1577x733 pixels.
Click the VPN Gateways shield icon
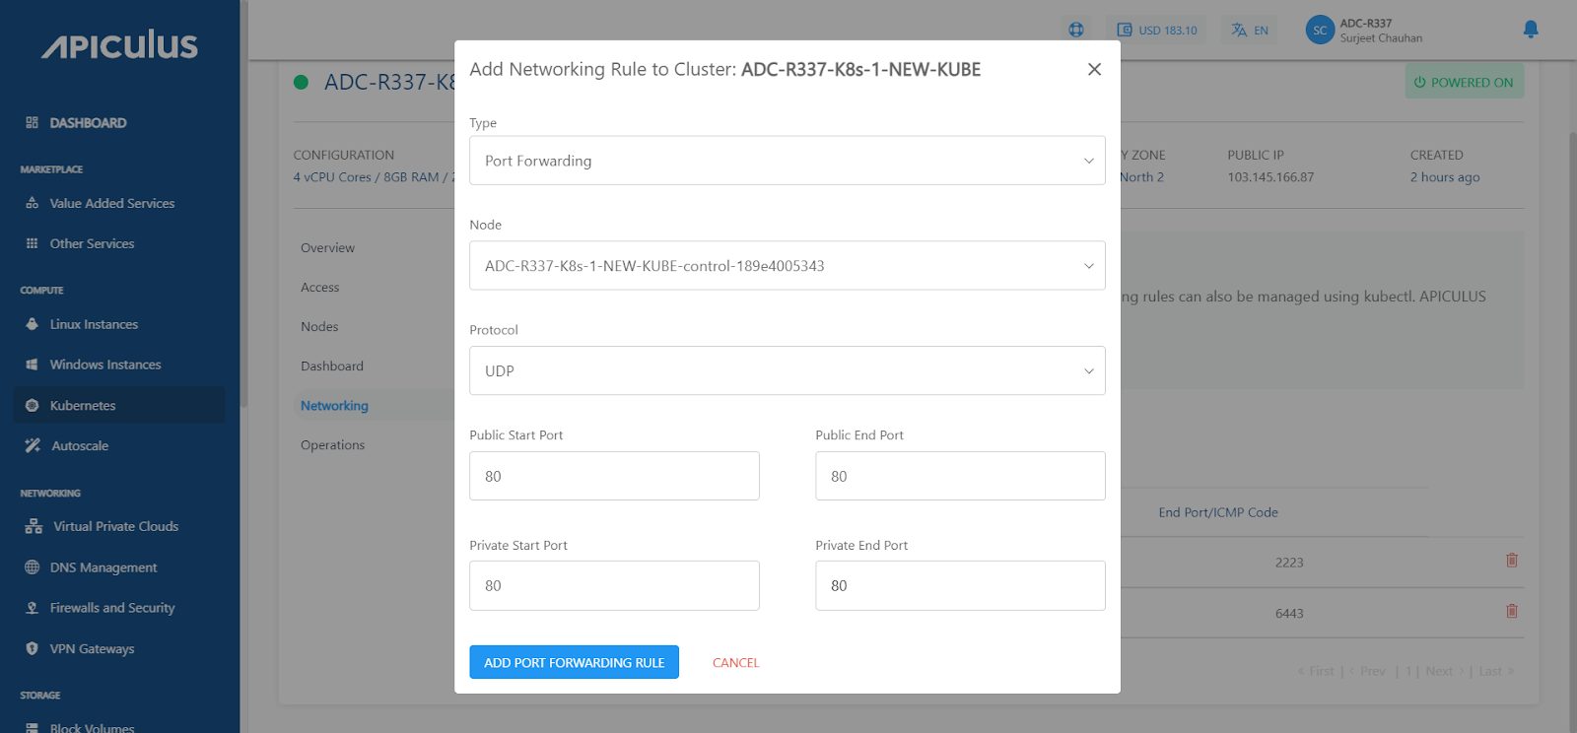click(x=32, y=648)
